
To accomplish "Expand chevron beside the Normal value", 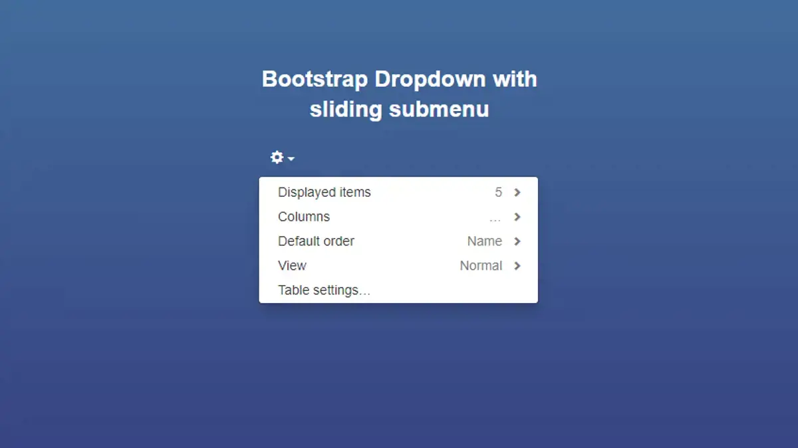I will [517, 266].
